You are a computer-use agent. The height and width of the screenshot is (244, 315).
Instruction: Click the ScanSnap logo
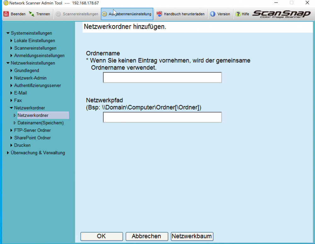281,14
